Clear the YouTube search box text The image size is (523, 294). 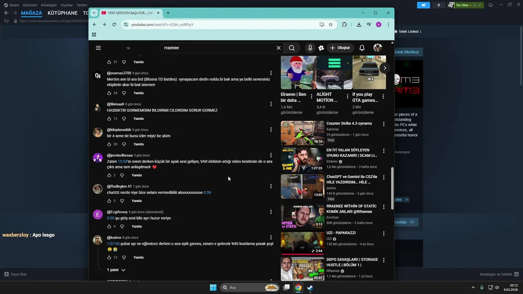pos(279,48)
